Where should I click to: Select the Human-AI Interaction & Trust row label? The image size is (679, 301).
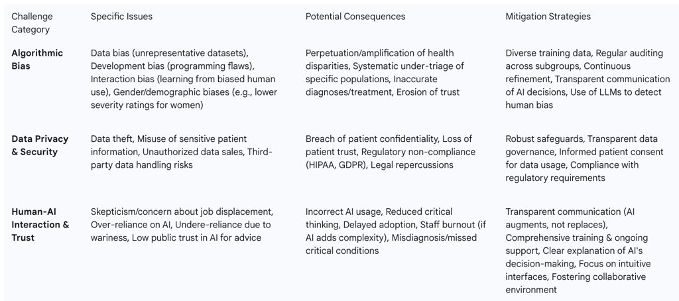pyautogui.click(x=40, y=224)
